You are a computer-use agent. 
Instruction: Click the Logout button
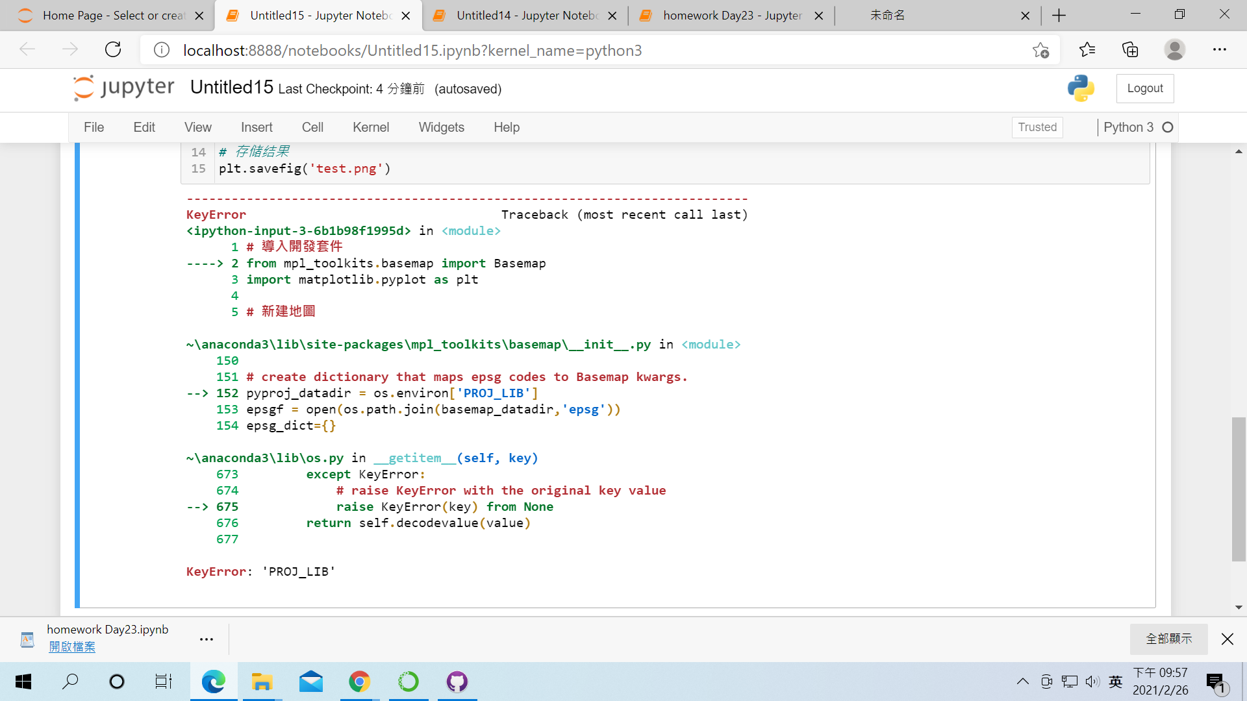(1145, 88)
